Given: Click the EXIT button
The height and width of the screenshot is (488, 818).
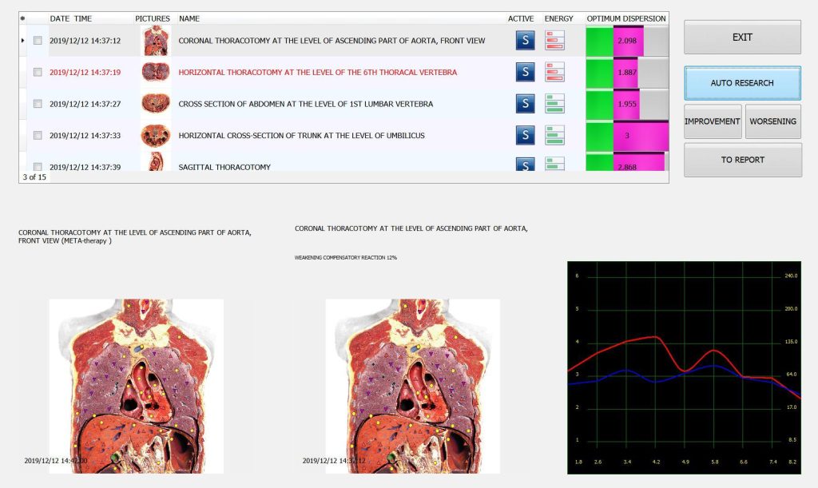Looking at the screenshot, I should [x=742, y=37].
